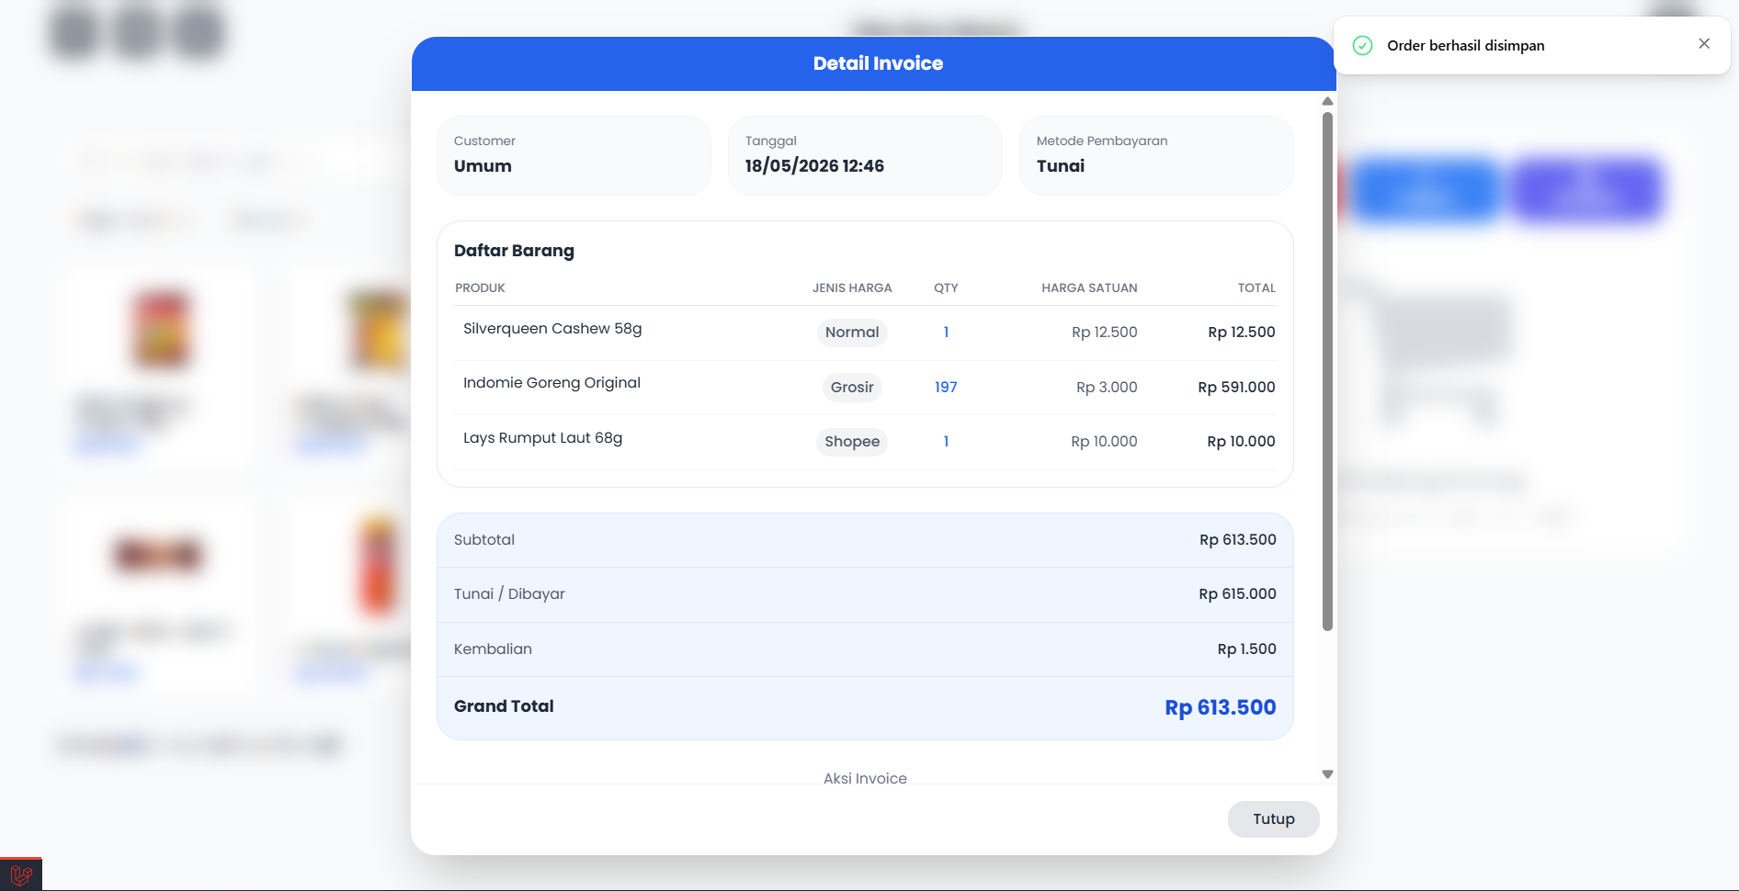Click the 'Order berhasil disimpan' message text

(1466, 46)
